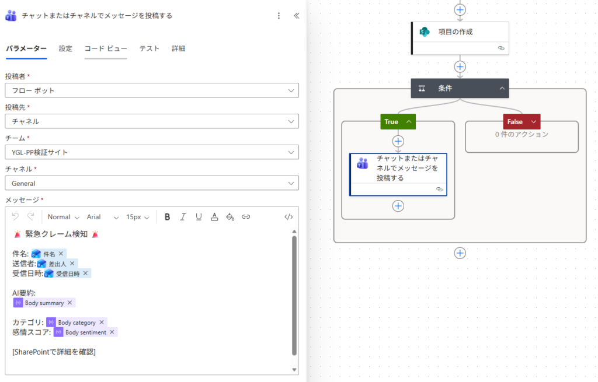This screenshot has height=382, width=598.
Task: Switch to the コード ビュー tab
Action: pyautogui.click(x=105, y=48)
